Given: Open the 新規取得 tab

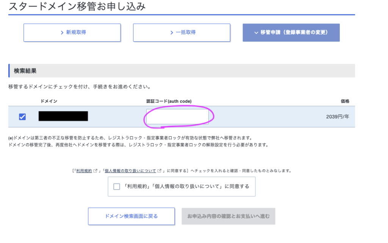Looking at the screenshot, I should click(x=72, y=33).
